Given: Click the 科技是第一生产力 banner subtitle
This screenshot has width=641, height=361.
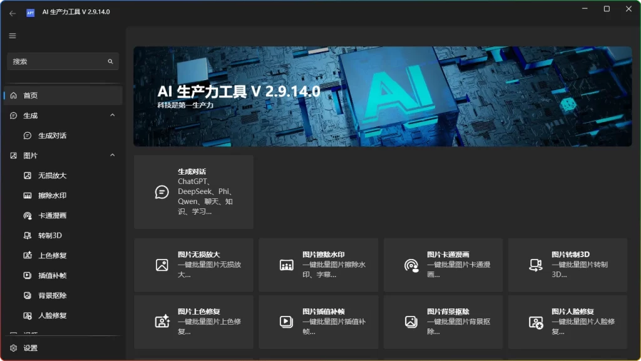Looking at the screenshot, I should 185,105.
